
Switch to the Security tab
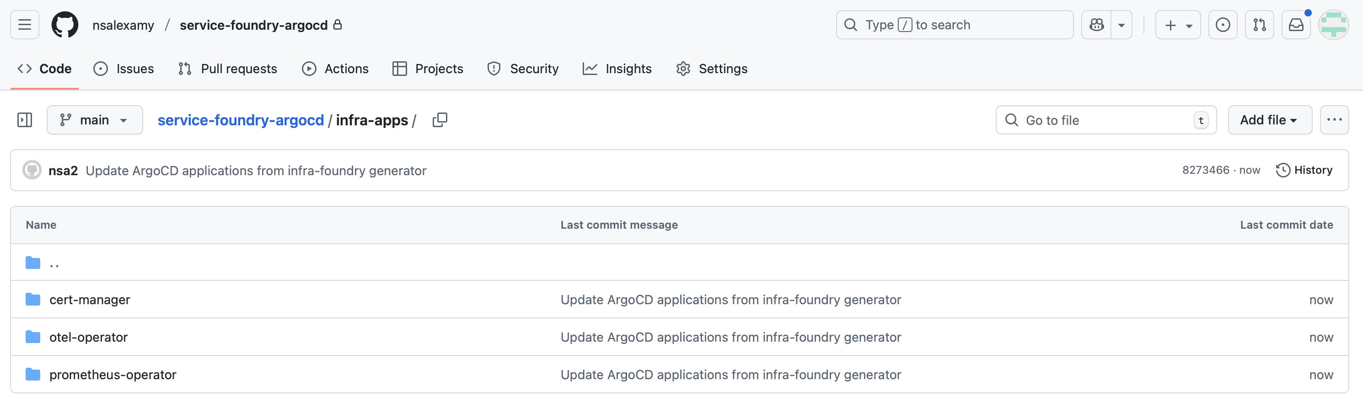[523, 69]
